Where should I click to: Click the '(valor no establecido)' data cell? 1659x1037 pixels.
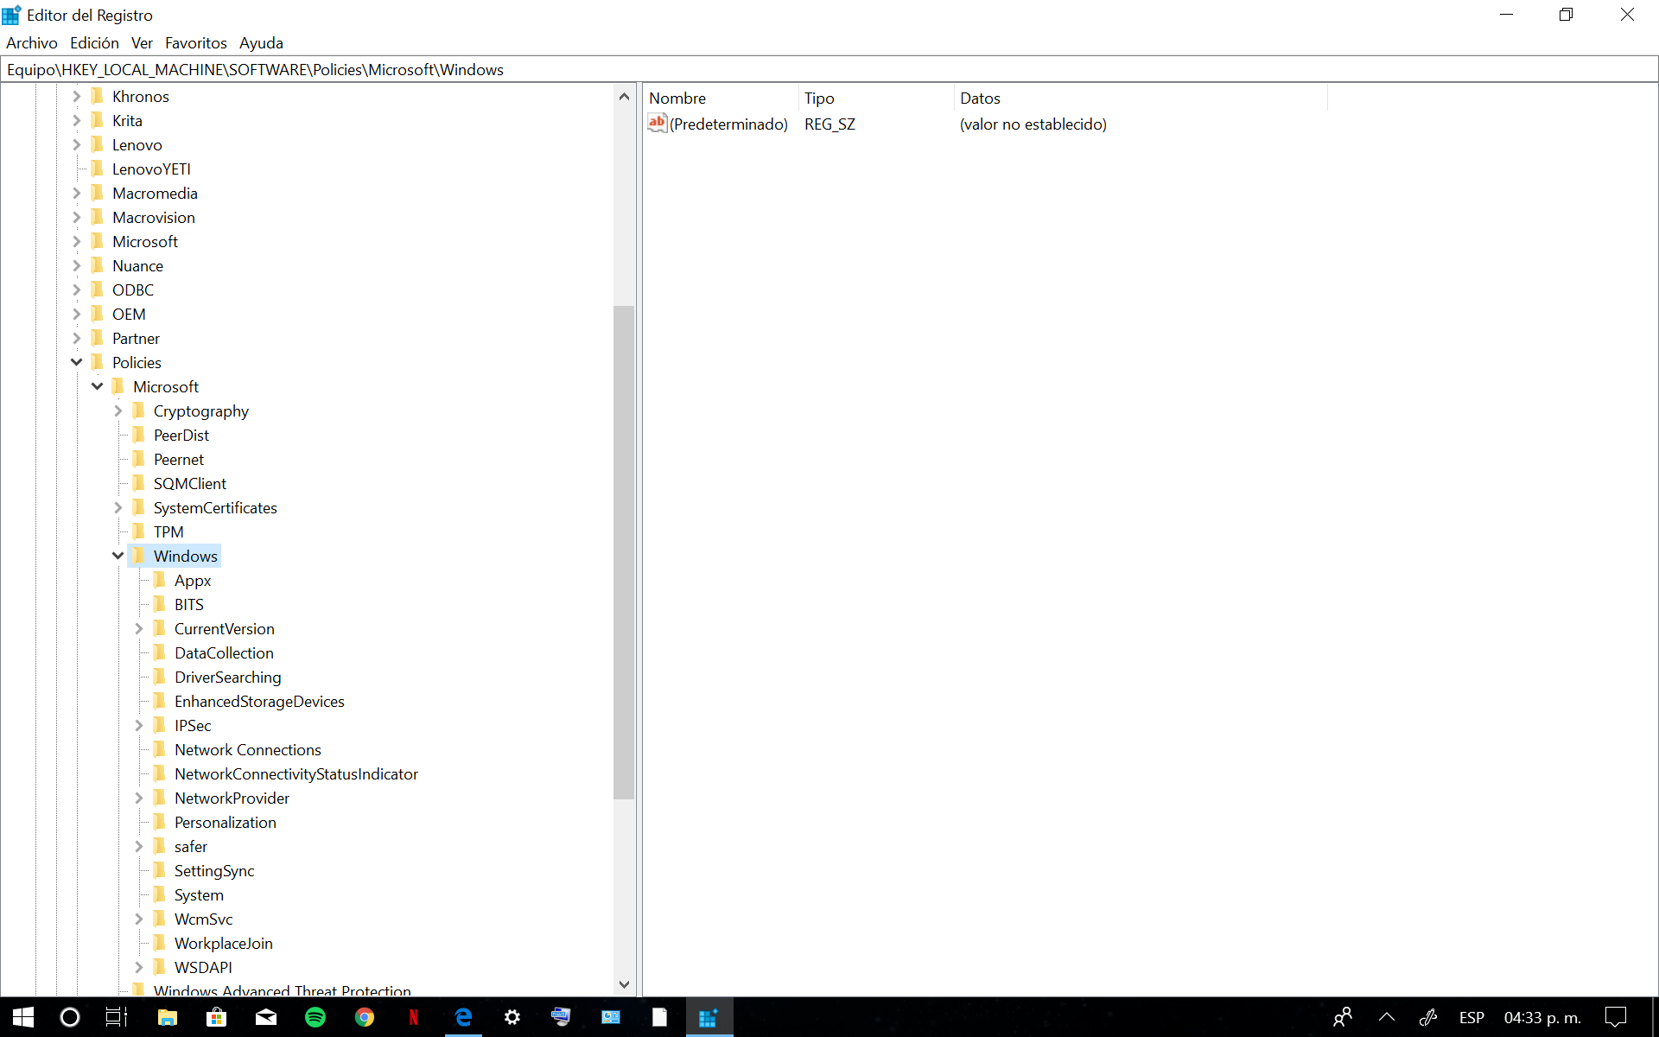pyautogui.click(x=1033, y=124)
